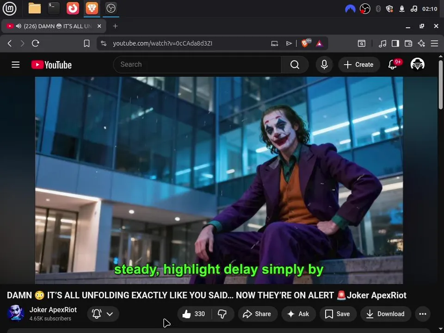This screenshot has height=333, width=444.
Task: Open more actions ellipsis menu
Action: 423,314
